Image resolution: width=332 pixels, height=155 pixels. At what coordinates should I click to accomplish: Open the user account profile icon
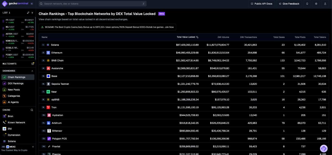point(325,4)
